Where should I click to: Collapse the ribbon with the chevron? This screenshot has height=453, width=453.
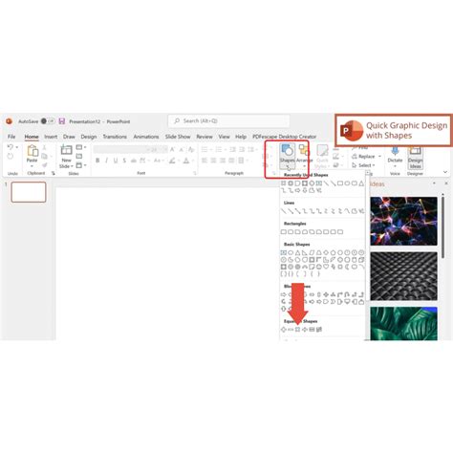click(445, 172)
